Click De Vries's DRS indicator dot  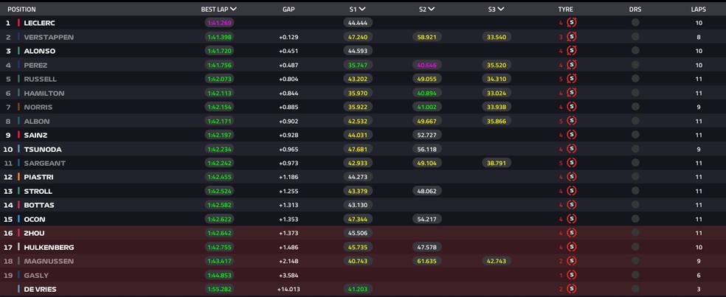click(x=635, y=289)
